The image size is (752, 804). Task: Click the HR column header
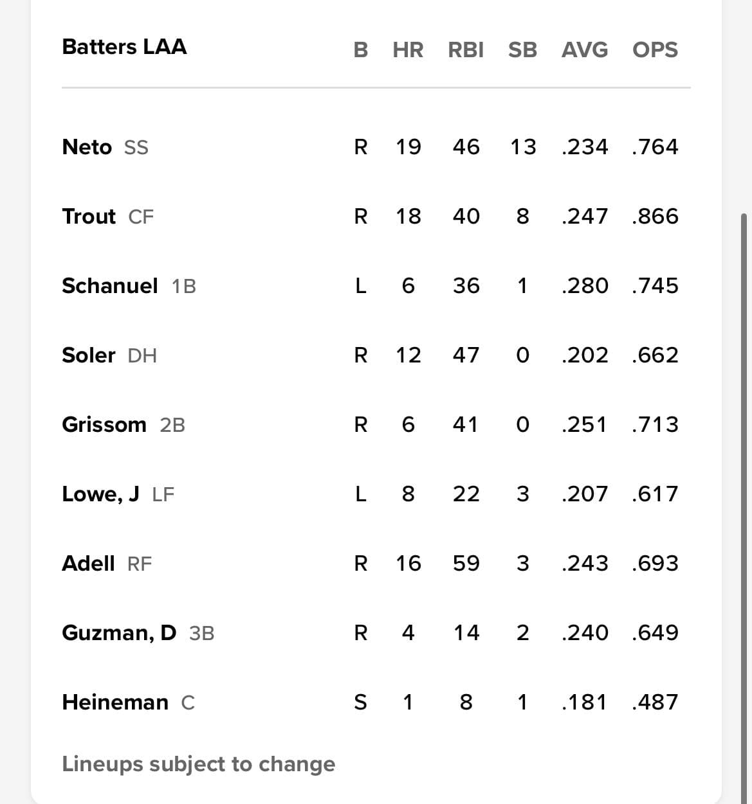[408, 50]
